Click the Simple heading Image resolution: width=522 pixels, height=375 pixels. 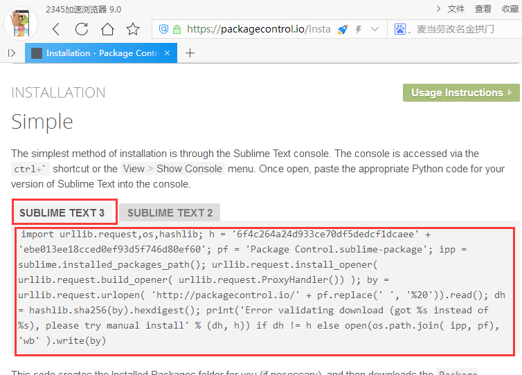click(42, 122)
